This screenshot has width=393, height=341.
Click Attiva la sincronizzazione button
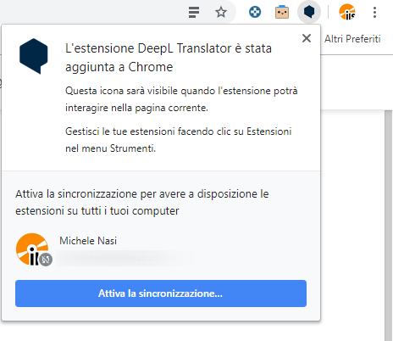pos(161,293)
